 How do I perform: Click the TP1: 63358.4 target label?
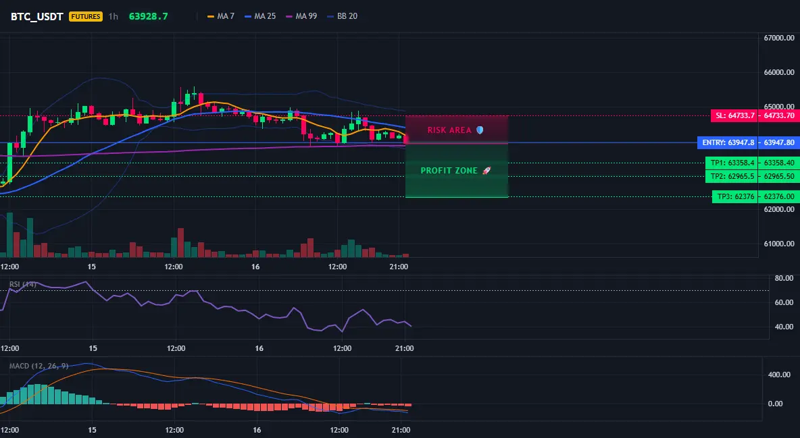click(732, 163)
